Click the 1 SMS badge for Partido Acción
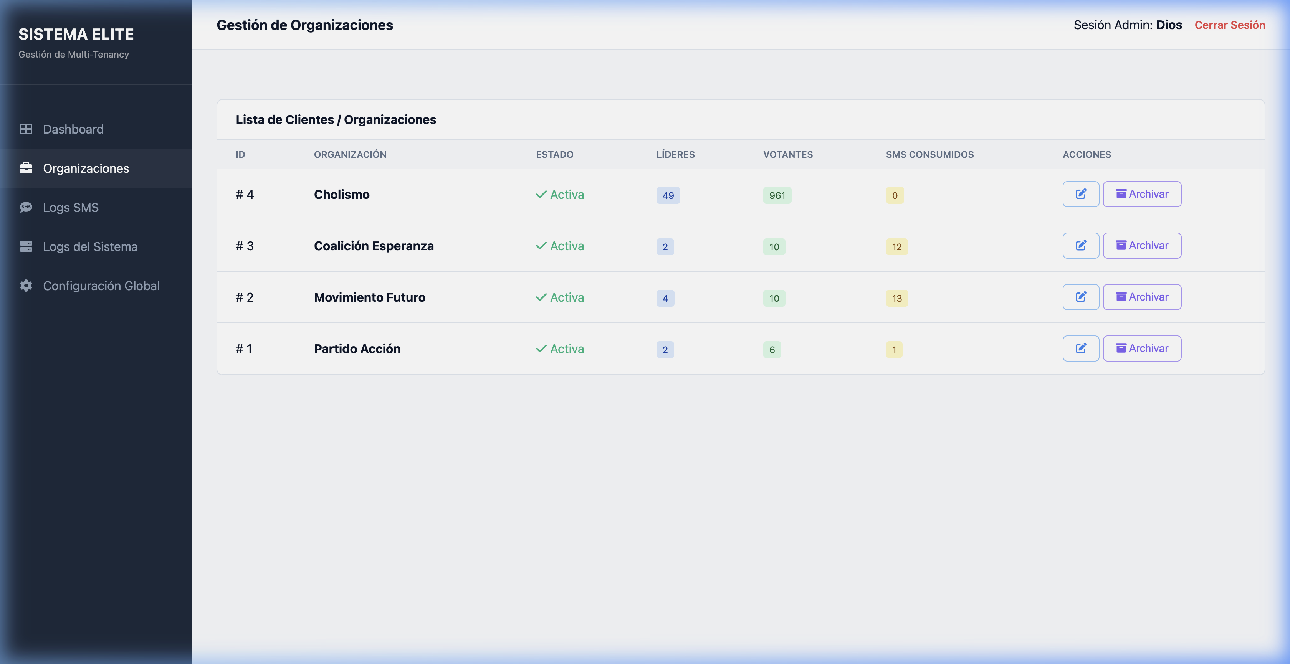The image size is (1290, 664). (x=894, y=350)
